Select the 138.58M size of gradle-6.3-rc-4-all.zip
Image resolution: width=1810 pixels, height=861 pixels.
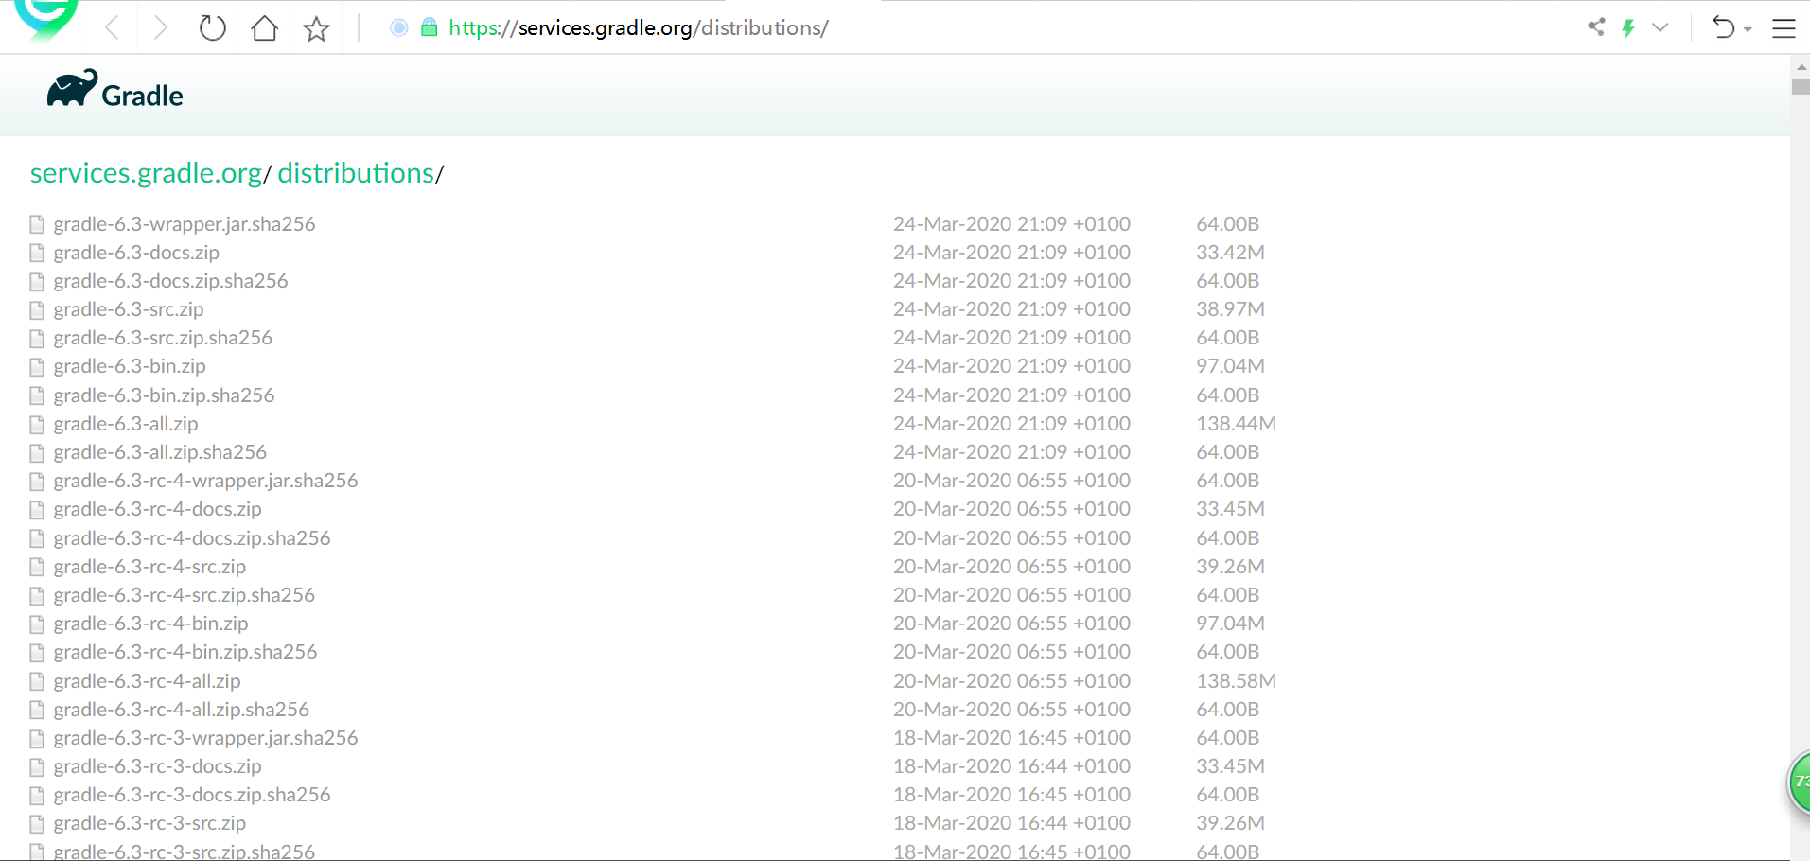click(x=1236, y=681)
